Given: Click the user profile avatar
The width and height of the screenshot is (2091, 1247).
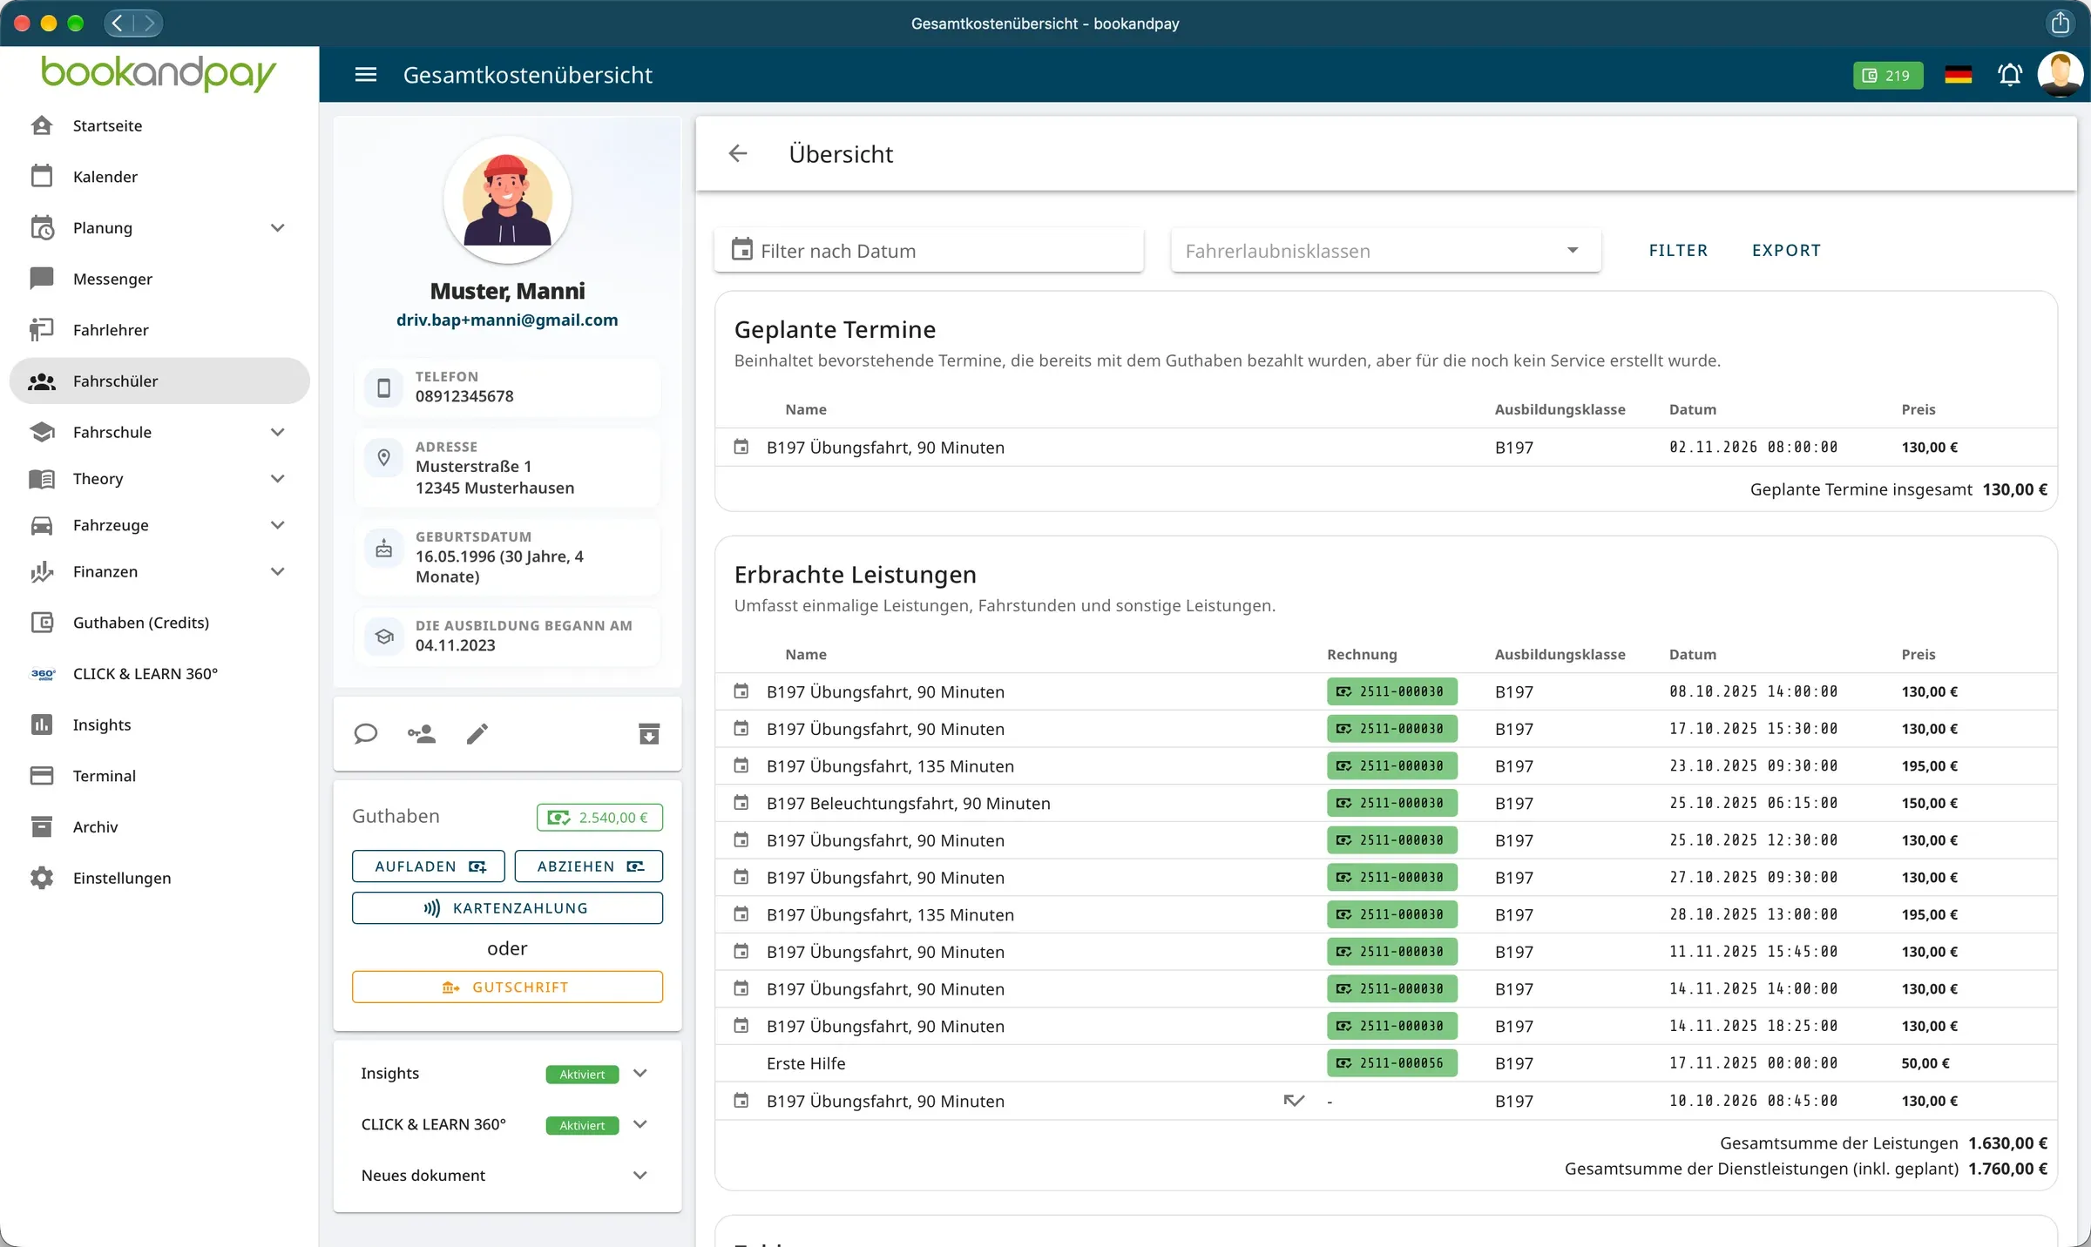Looking at the screenshot, I should coord(2060,74).
